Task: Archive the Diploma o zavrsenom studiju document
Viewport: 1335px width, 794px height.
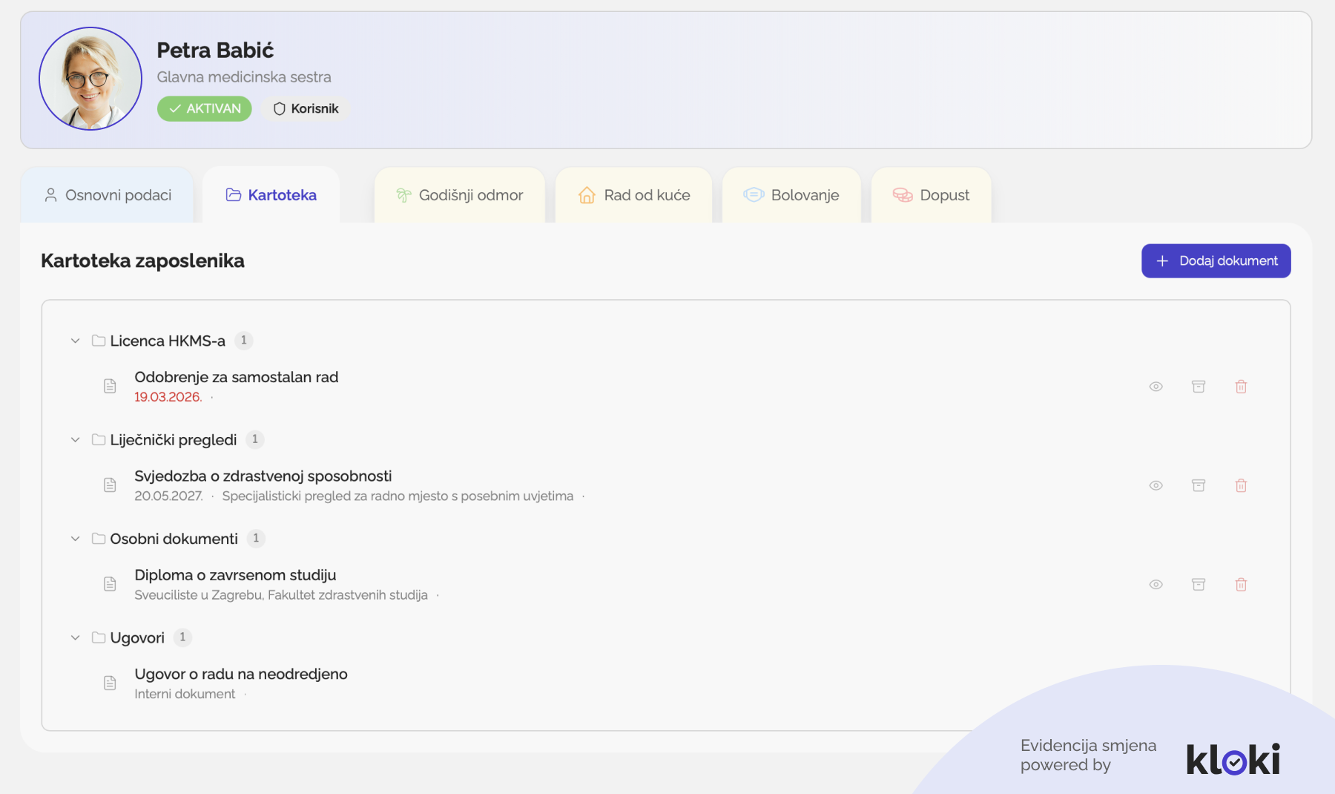Action: coord(1198,585)
